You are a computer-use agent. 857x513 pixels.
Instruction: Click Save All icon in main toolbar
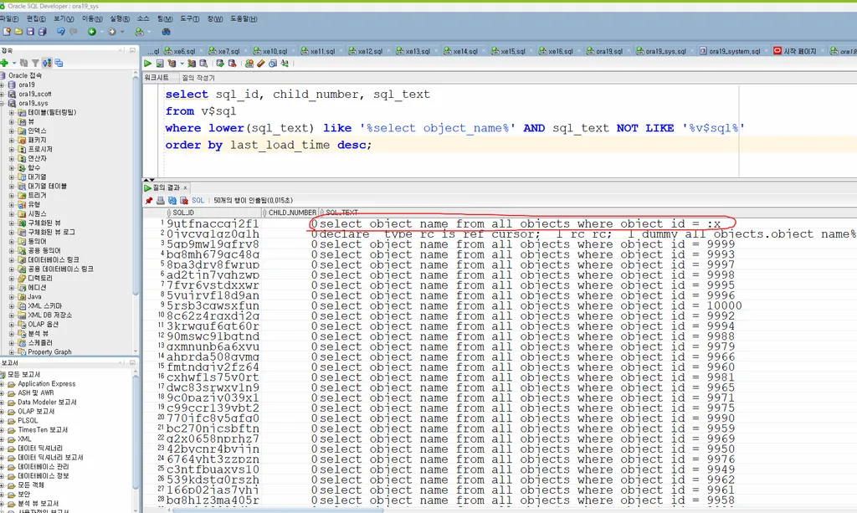(42, 32)
